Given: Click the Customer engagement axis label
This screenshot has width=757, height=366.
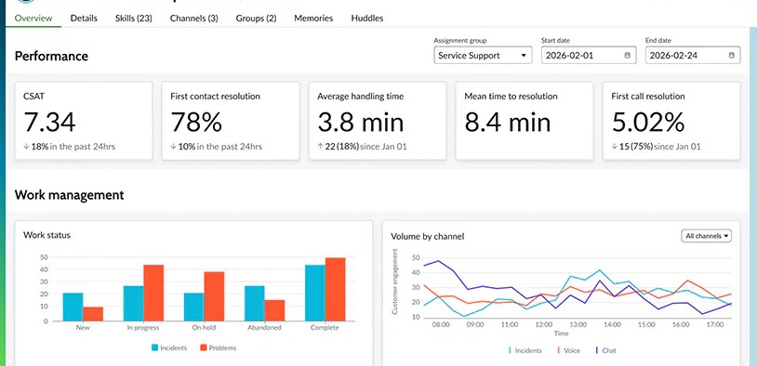Looking at the screenshot, I should 395,281.
